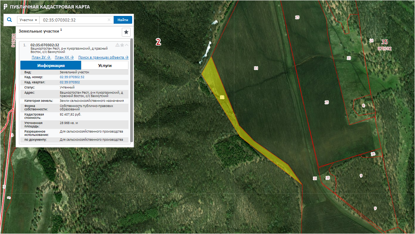
Task: Open the Участки search type dropdown
Action: pos(28,20)
